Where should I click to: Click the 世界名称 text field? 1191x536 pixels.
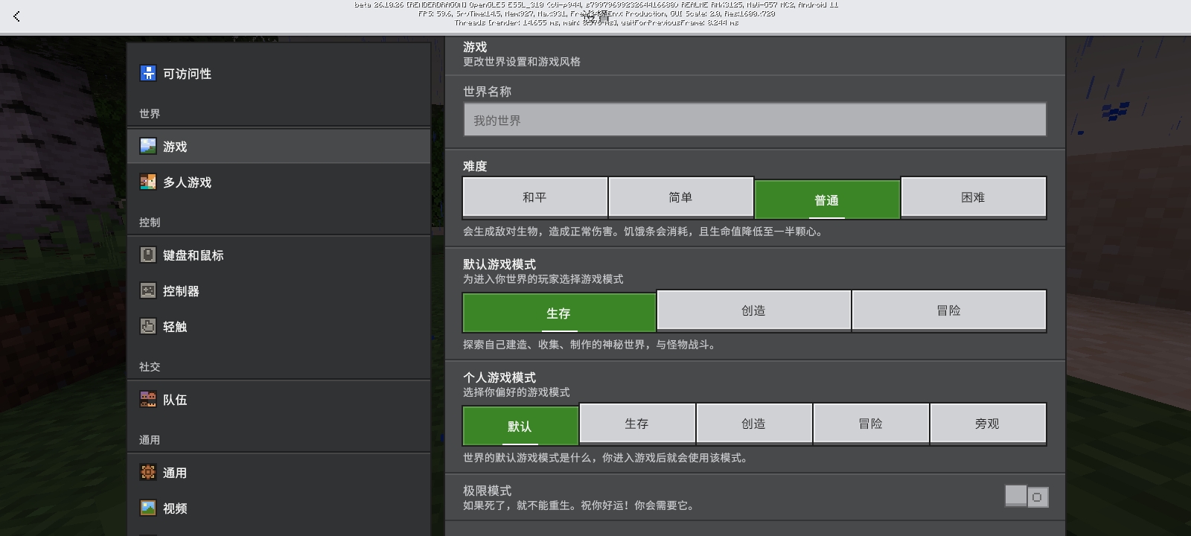[755, 120]
